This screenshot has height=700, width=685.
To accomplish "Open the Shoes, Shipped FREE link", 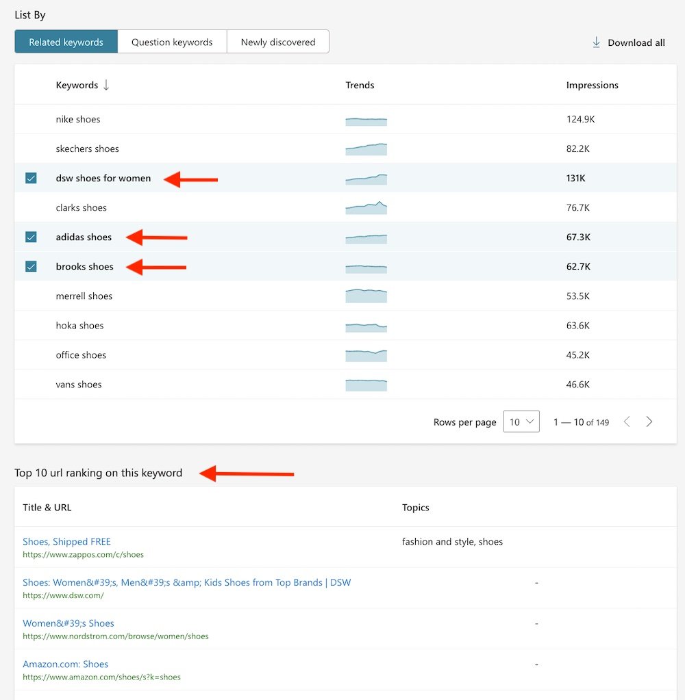I will [x=66, y=541].
